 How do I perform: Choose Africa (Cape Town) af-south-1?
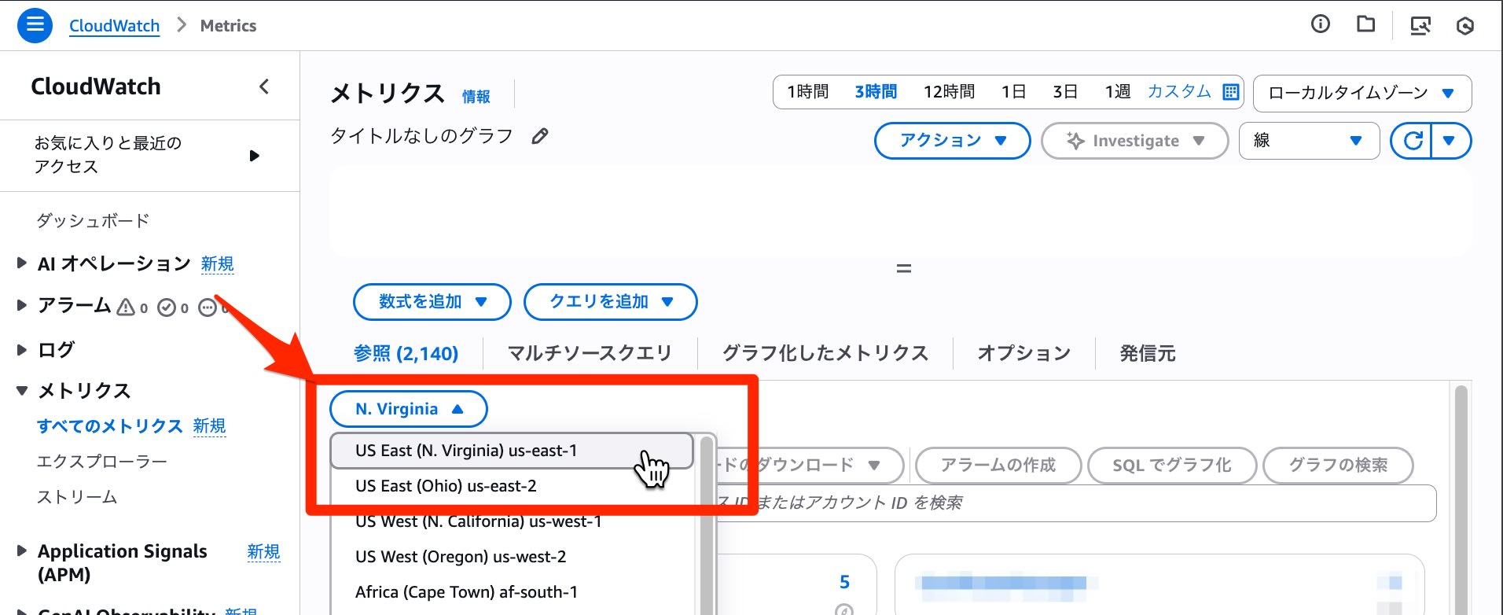(512, 592)
